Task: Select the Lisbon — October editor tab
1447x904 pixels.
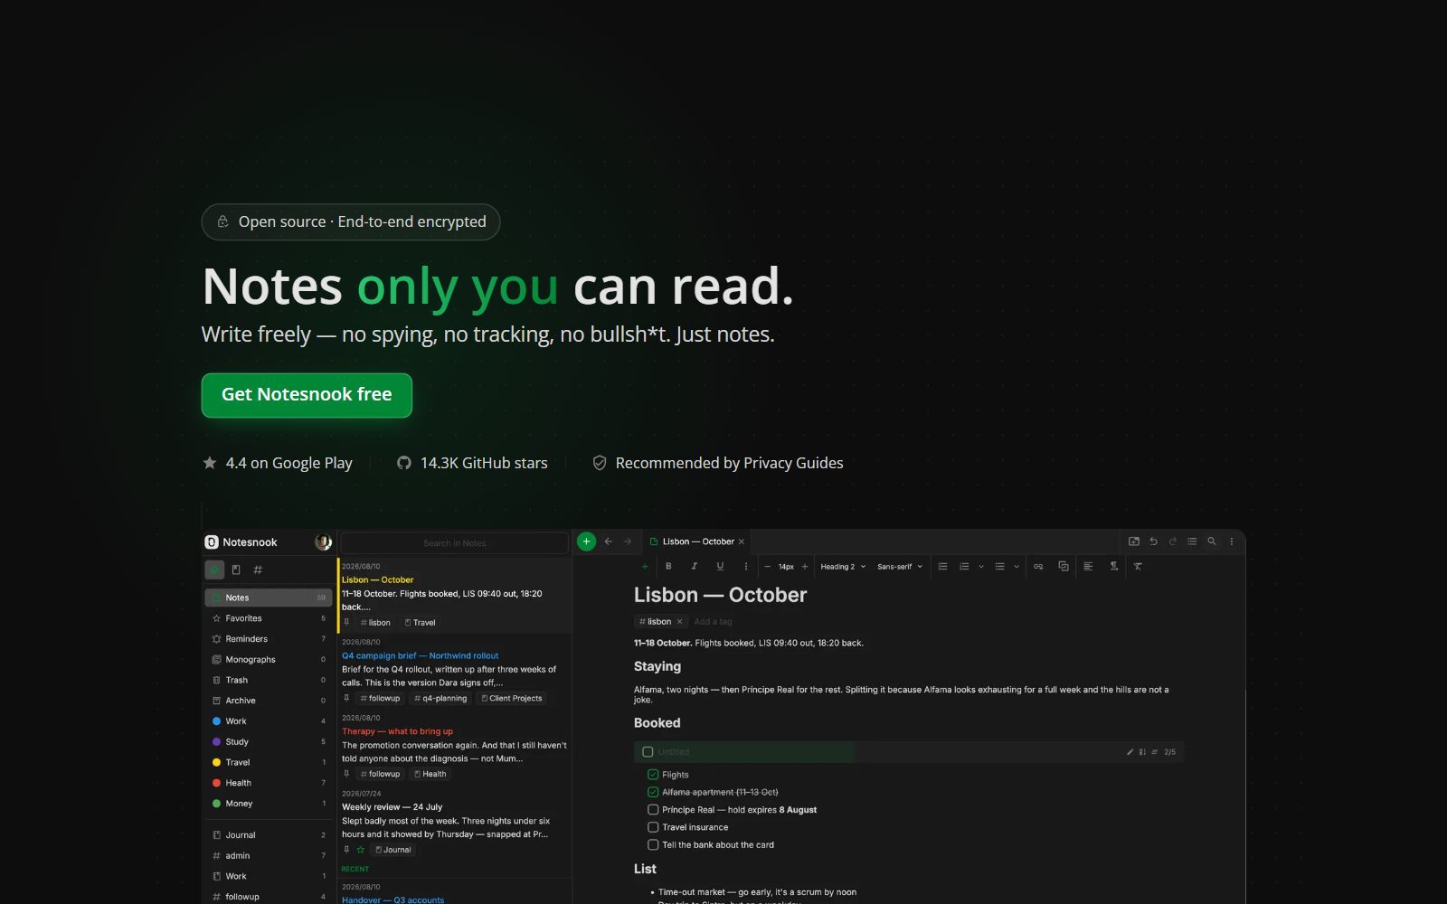Action: [x=696, y=541]
